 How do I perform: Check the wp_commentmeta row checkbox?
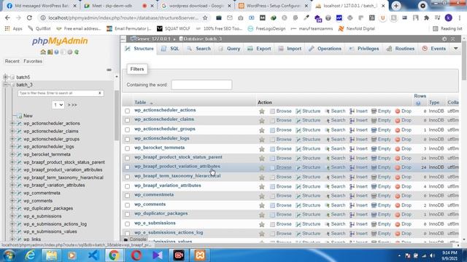128,196
